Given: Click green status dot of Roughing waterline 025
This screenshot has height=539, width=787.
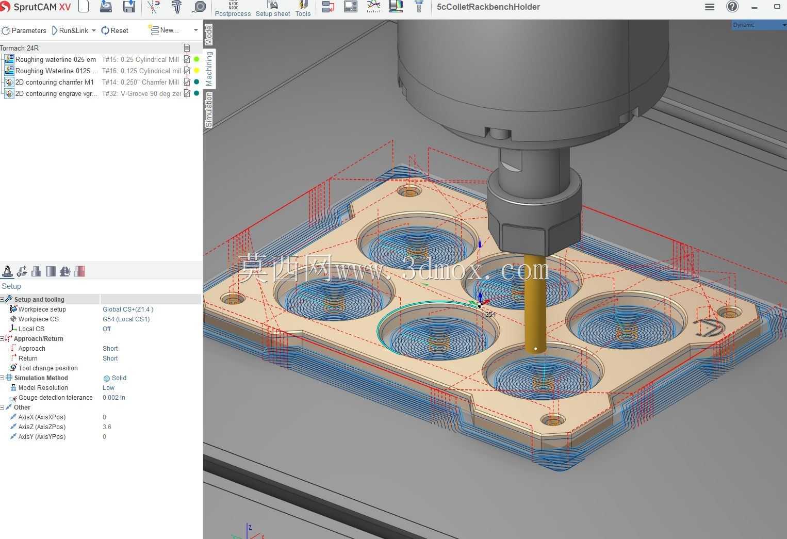Looking at the screenshot, I should (x=196, y=59).
